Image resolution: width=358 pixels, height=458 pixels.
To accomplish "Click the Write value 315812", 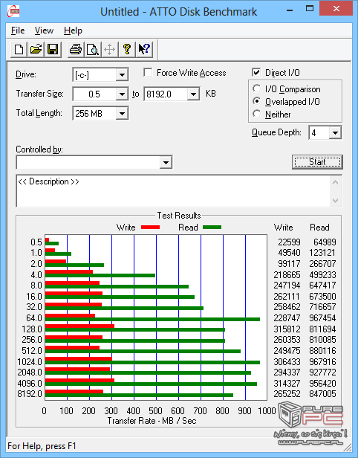I will click(x=287, y=329).
